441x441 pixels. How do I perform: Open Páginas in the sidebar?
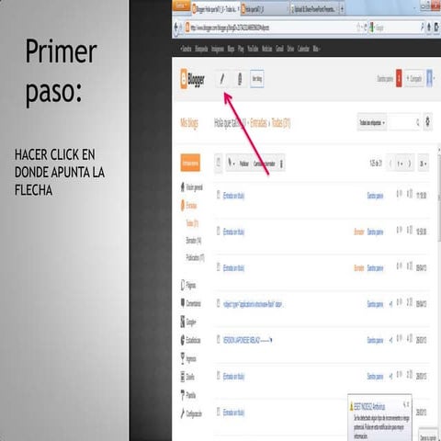(x=188, y=285)
